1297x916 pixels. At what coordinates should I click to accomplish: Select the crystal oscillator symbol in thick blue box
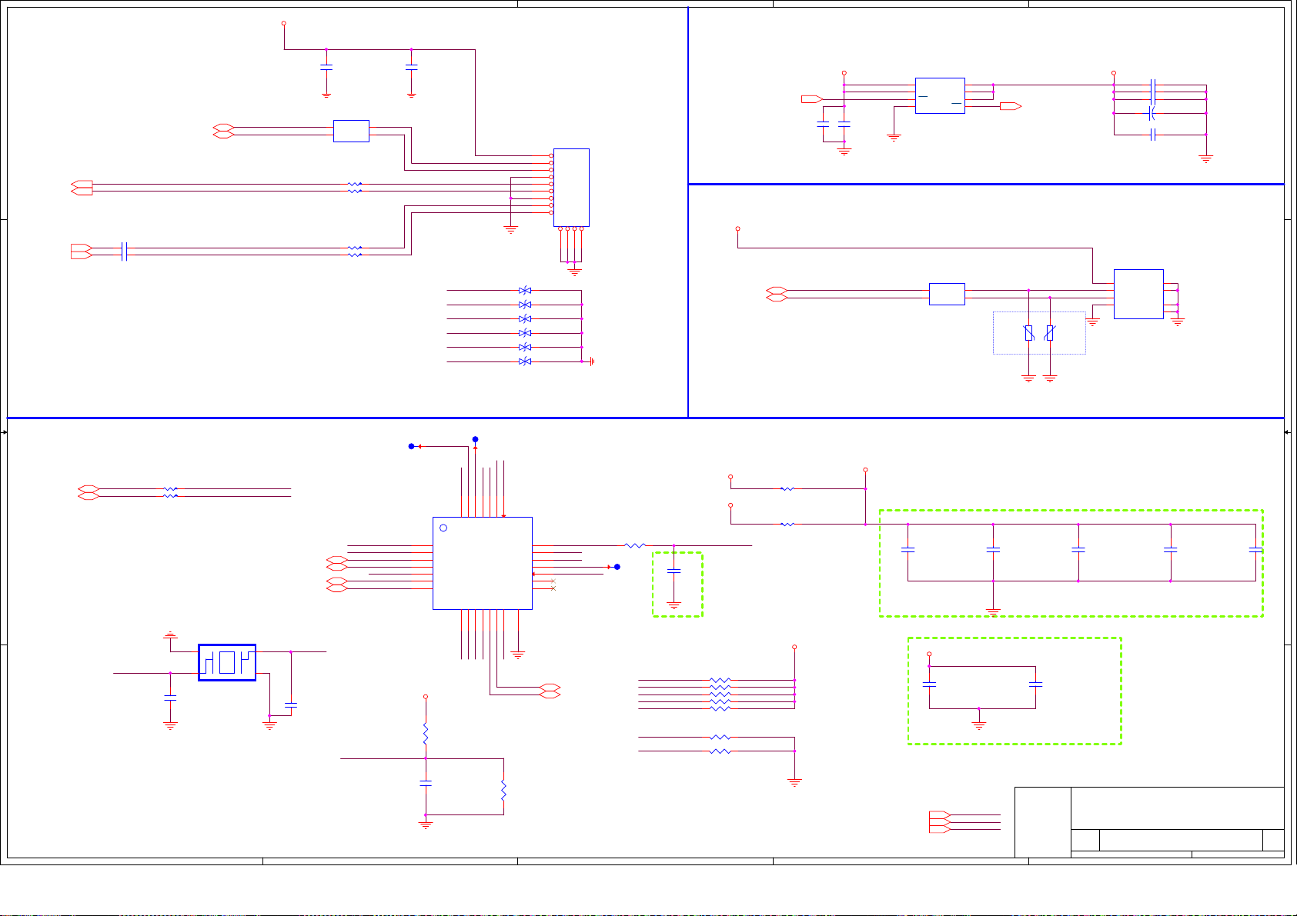[x=227, y=662]
